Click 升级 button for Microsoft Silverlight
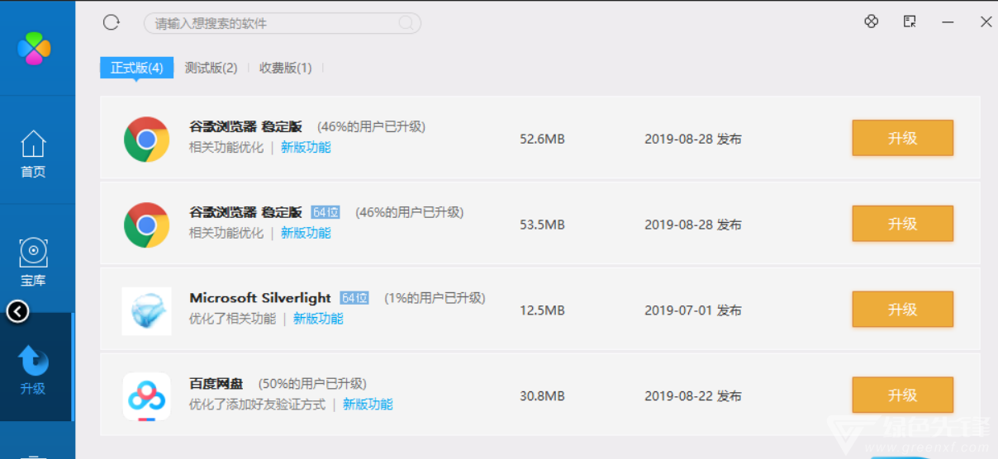 click(x=903, y=310)
